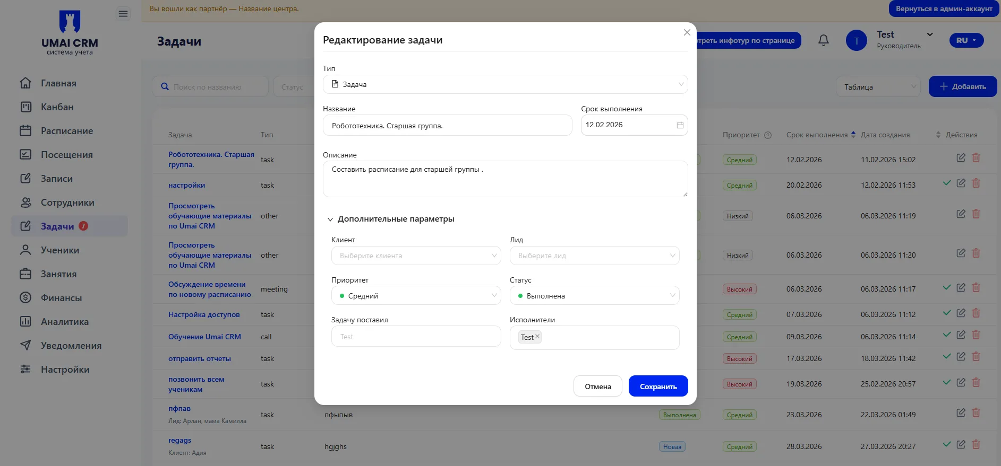
Task: Open the Приоритет dropdown showing Средний
Action: coord(416,296)
